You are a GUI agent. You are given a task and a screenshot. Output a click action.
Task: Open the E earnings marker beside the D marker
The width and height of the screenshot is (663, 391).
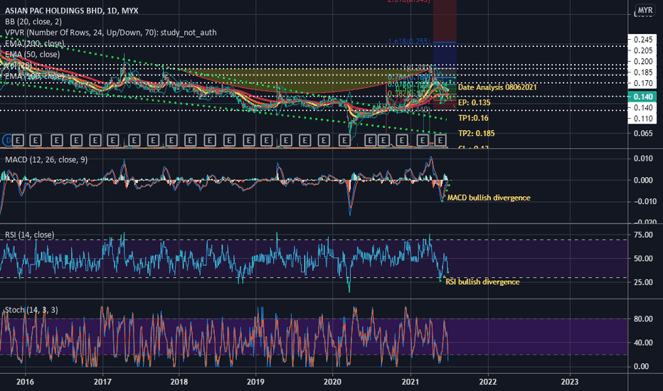click(17, 140)
